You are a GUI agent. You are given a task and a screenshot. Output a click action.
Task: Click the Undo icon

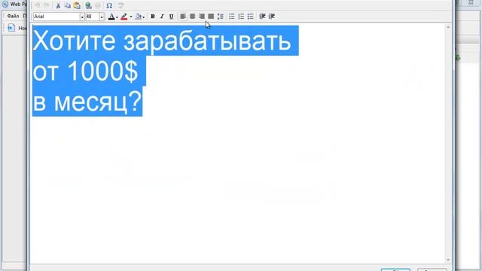37,5
